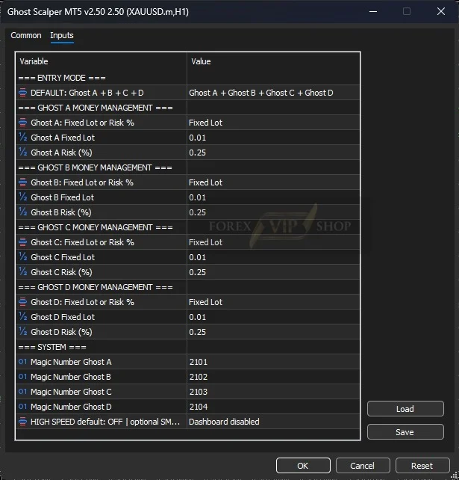This screenshot has height=480, width=459.
Task: Click the ½ icon next to Ghost A Risk (%)
Action: tap(22, 152)
